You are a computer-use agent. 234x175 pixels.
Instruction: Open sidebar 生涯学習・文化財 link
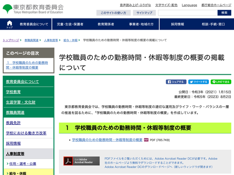click(x=21, y=103)
